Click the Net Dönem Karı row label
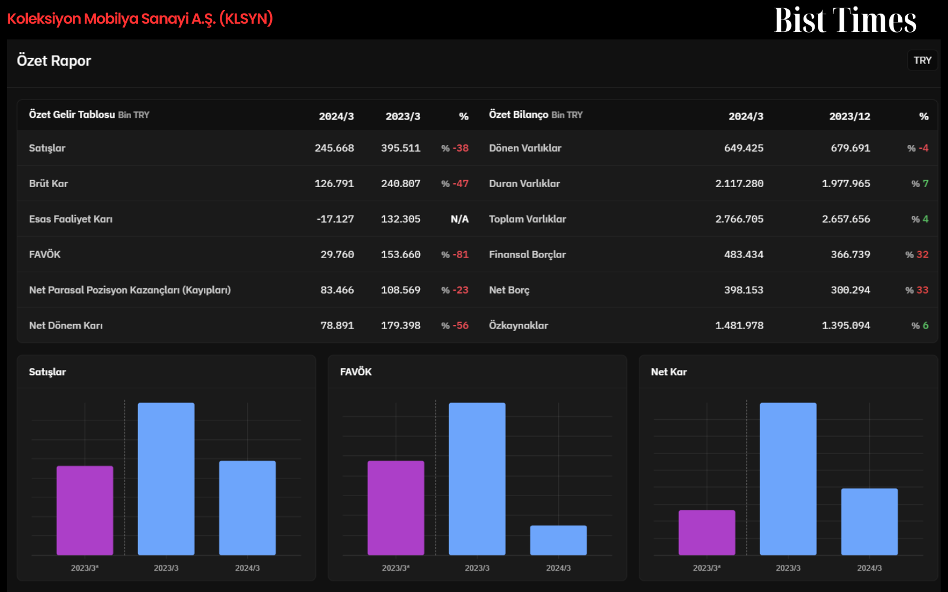The image size is (948, 592). 66,326
